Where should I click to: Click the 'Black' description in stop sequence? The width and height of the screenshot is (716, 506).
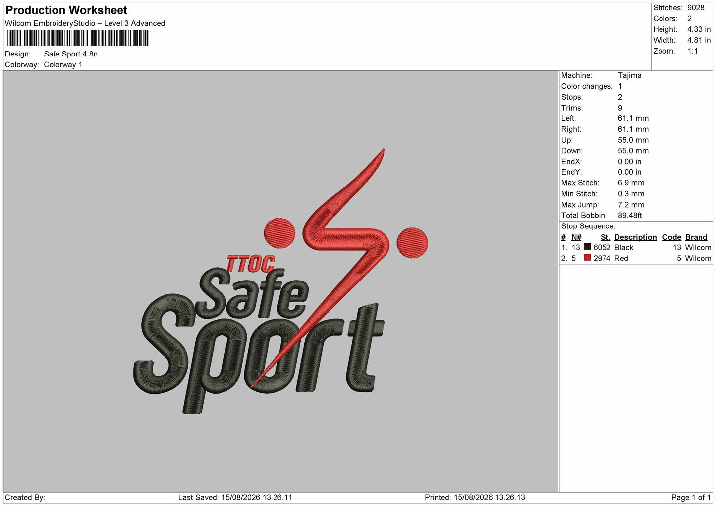(x=624, y=247)
